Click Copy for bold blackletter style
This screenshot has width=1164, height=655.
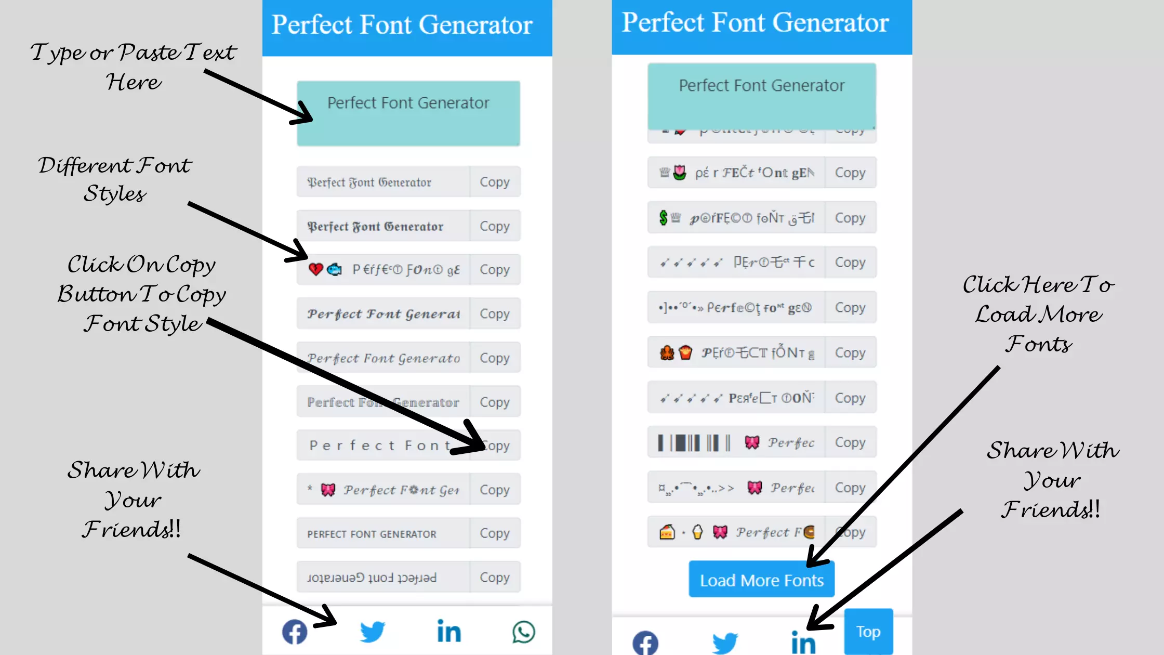tap(494, 226)
